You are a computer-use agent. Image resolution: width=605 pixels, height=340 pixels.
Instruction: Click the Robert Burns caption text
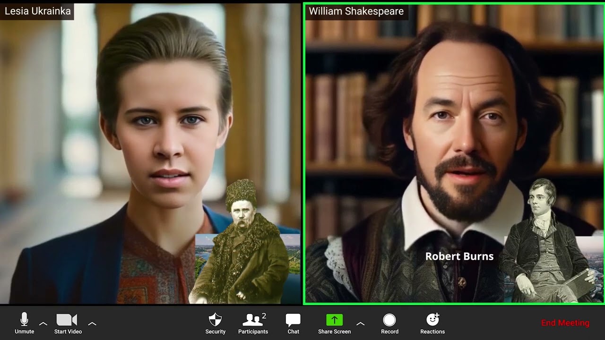(x=459, y=256)
